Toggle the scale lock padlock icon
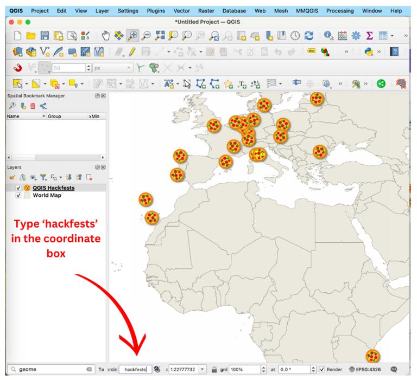Screen dimensions: 417x380 (x=214, y=369)
